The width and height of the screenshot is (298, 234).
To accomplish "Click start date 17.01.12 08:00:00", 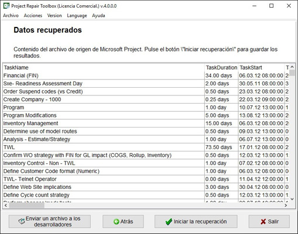I will 262,147.
